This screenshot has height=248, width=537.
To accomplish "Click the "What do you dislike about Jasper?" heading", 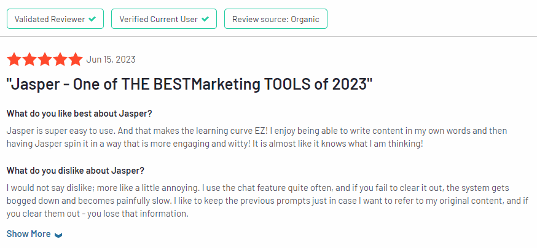I will pos(76,171).
